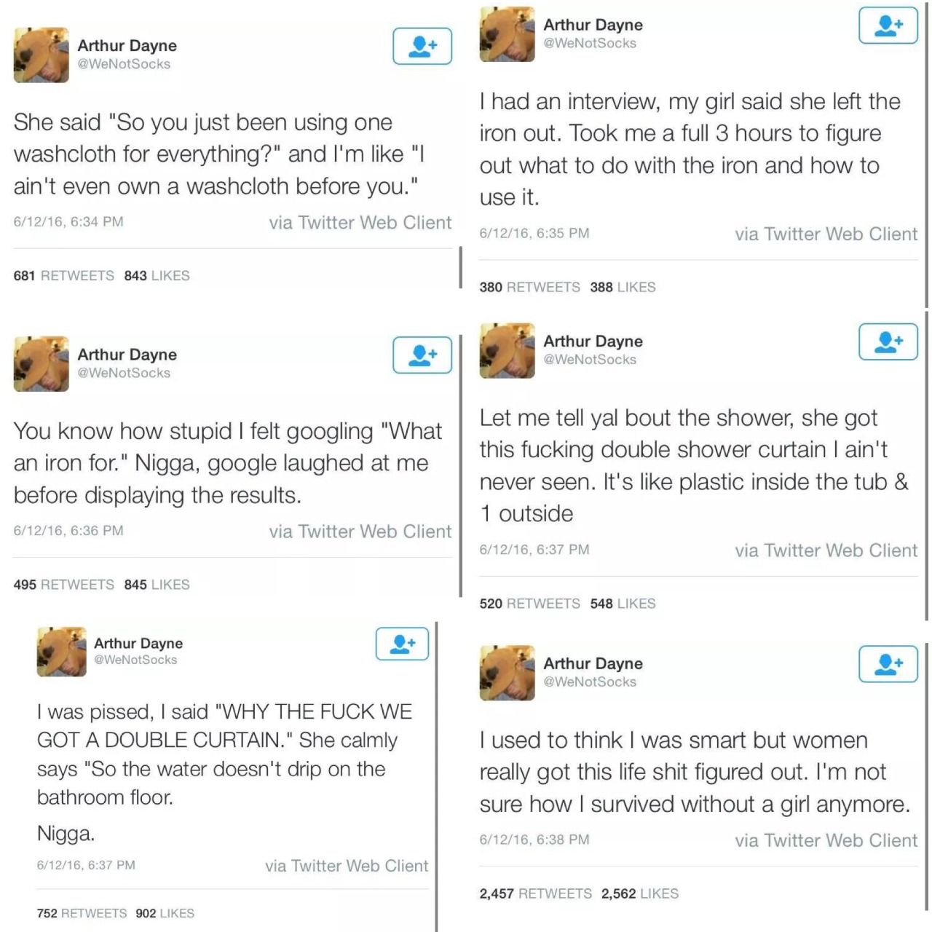Click "via Twitter Web Client" on googling tweet
This screenshot has width=932, height=932.
pos(360,532)
